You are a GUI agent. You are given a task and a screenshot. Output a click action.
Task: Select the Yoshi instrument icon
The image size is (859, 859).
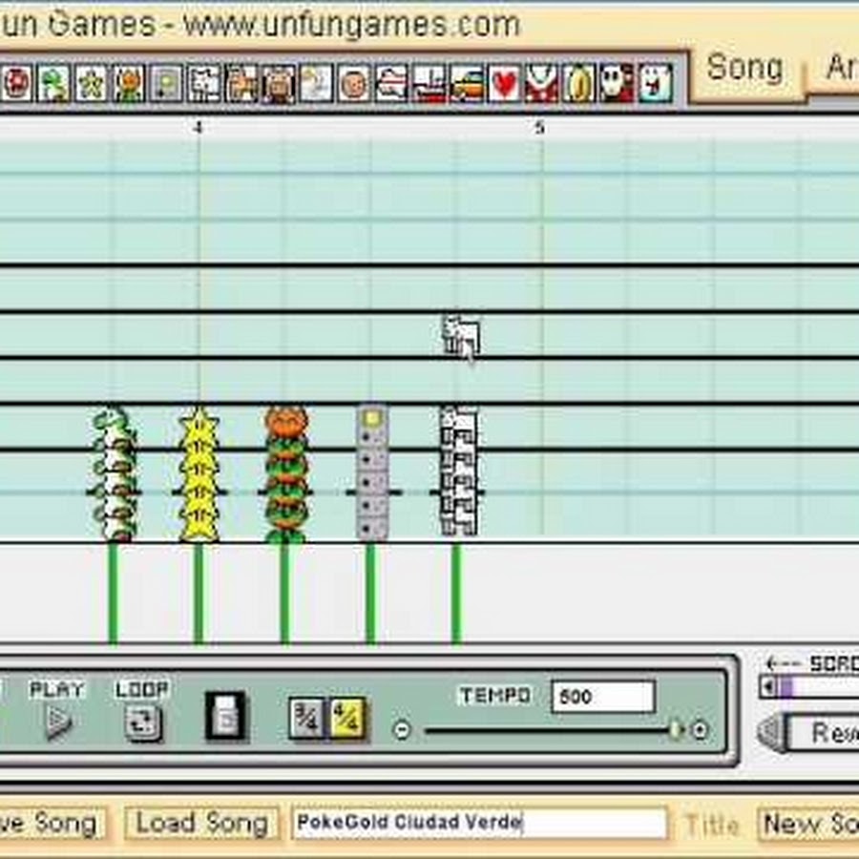click(55, 84)
